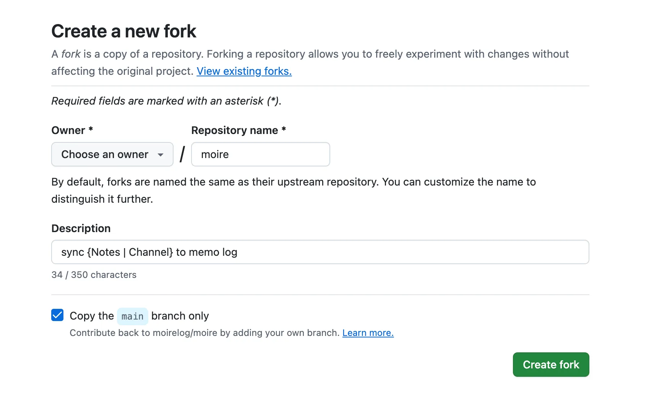Follow the Learn more link
Viewport: 649px width, 410px height.
point(368,333)
